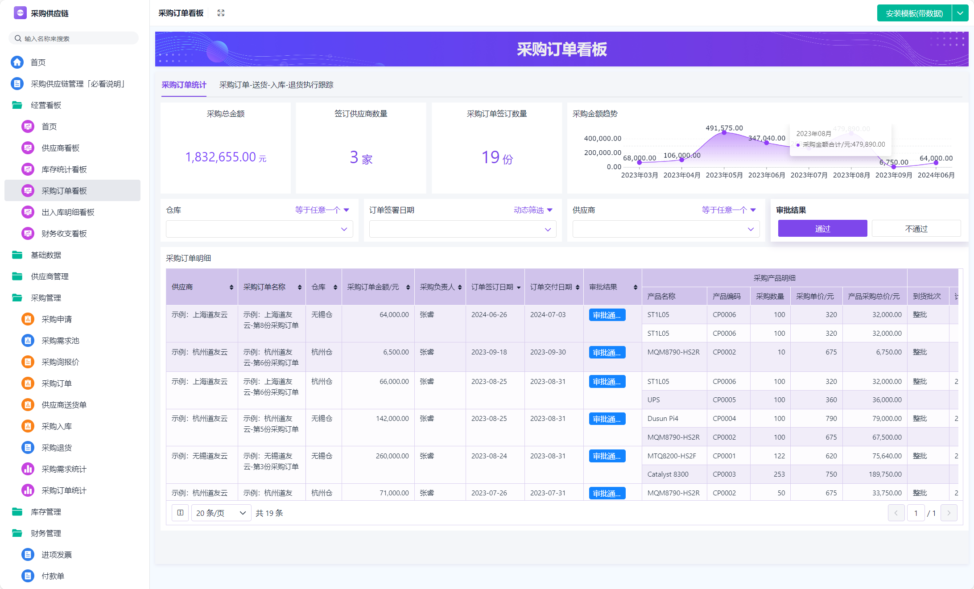
Task: Sort by 供应商 column header arrows
Action: 231,287
